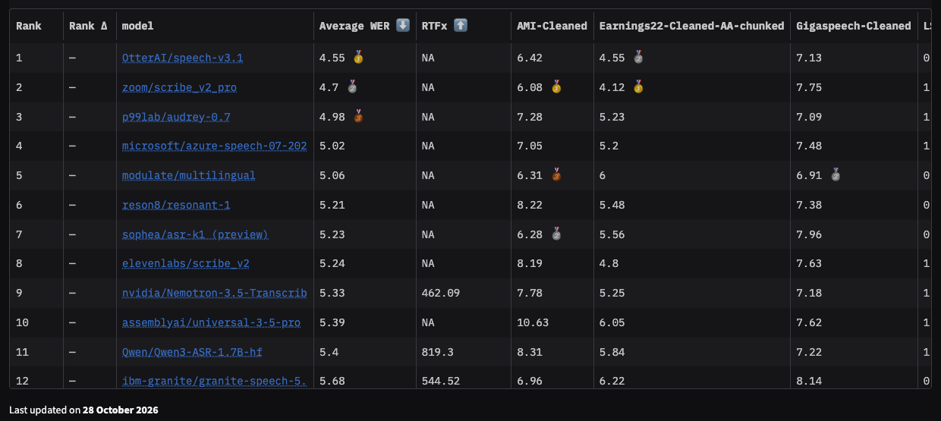Click the up arrow icon beside RTFx

(461, 26)
